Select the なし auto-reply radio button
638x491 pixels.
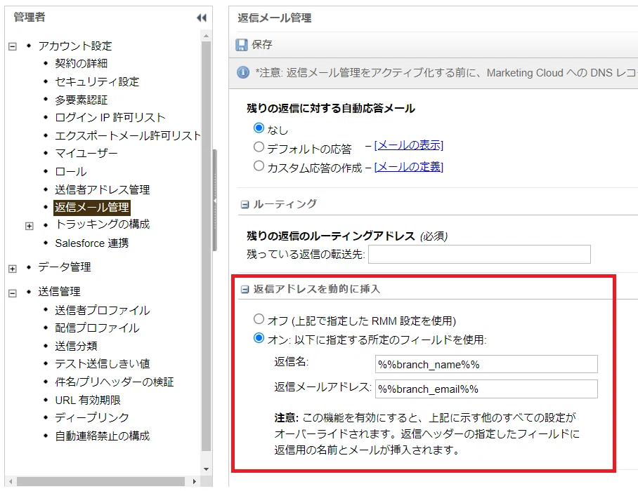pos(259,128)
